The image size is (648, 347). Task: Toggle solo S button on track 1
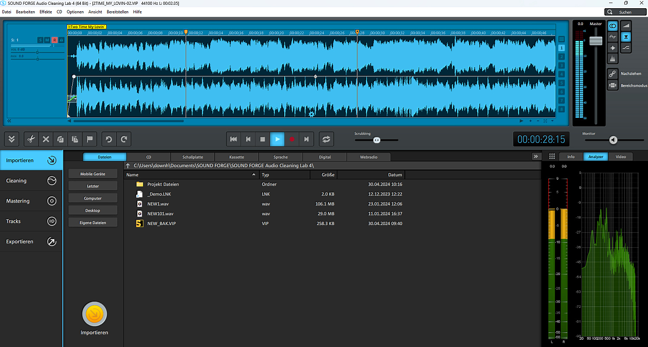tap(40, 40)
